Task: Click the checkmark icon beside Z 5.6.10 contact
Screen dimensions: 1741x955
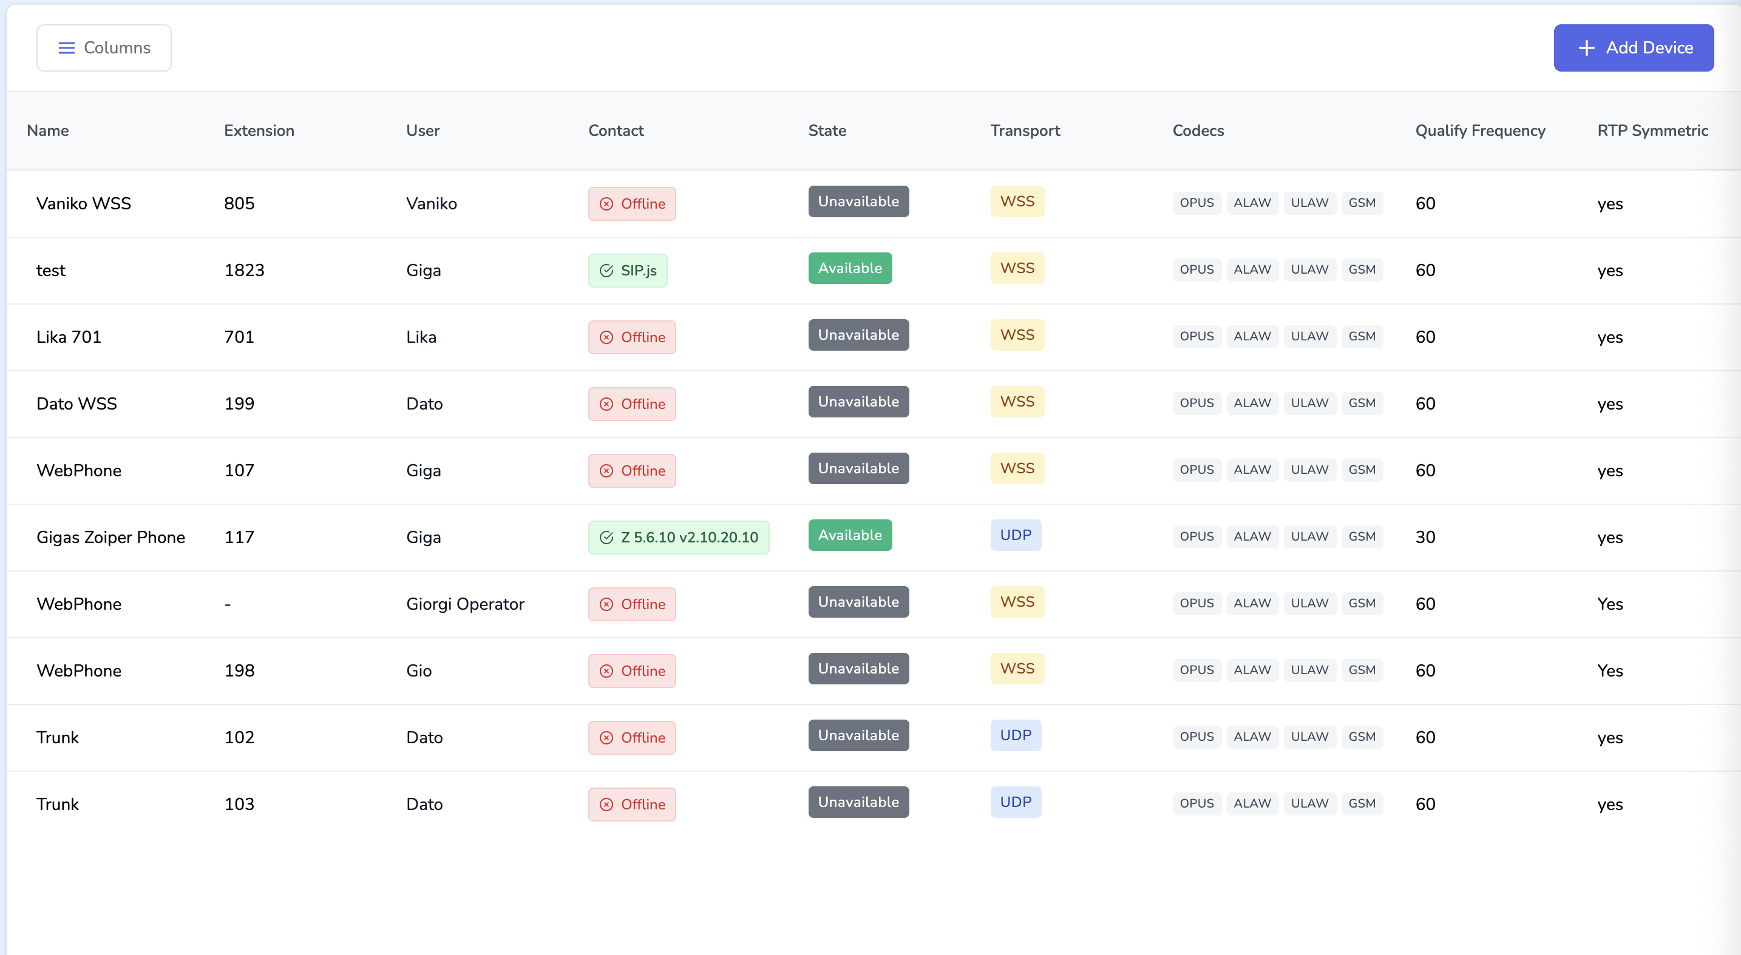Action: pos(606,538)
